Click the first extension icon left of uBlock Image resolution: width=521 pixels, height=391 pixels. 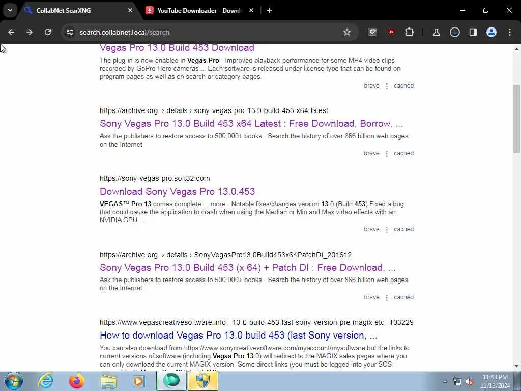[372, 32]
